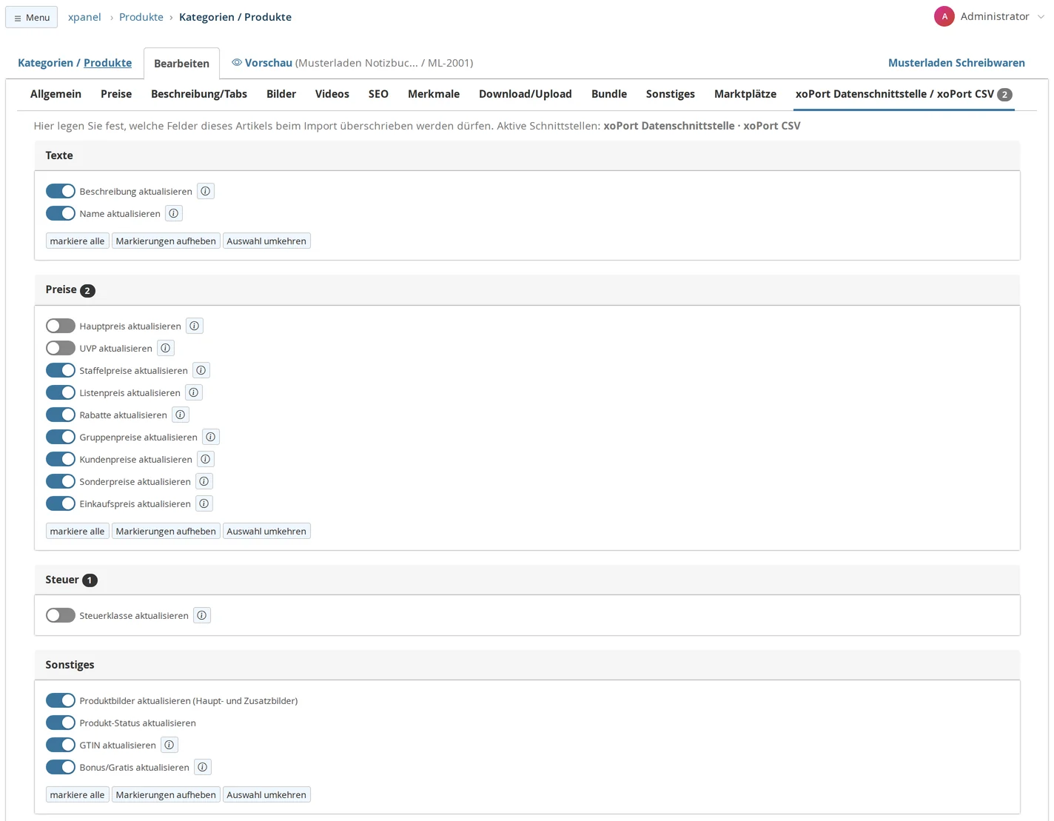Open the Musterladen Schreibwaren link

(956, 63)
